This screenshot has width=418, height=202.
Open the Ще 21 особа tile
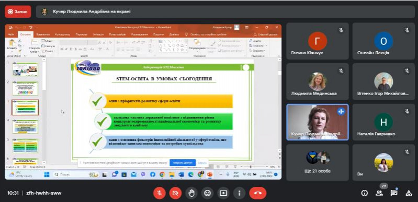click(317, 163)
